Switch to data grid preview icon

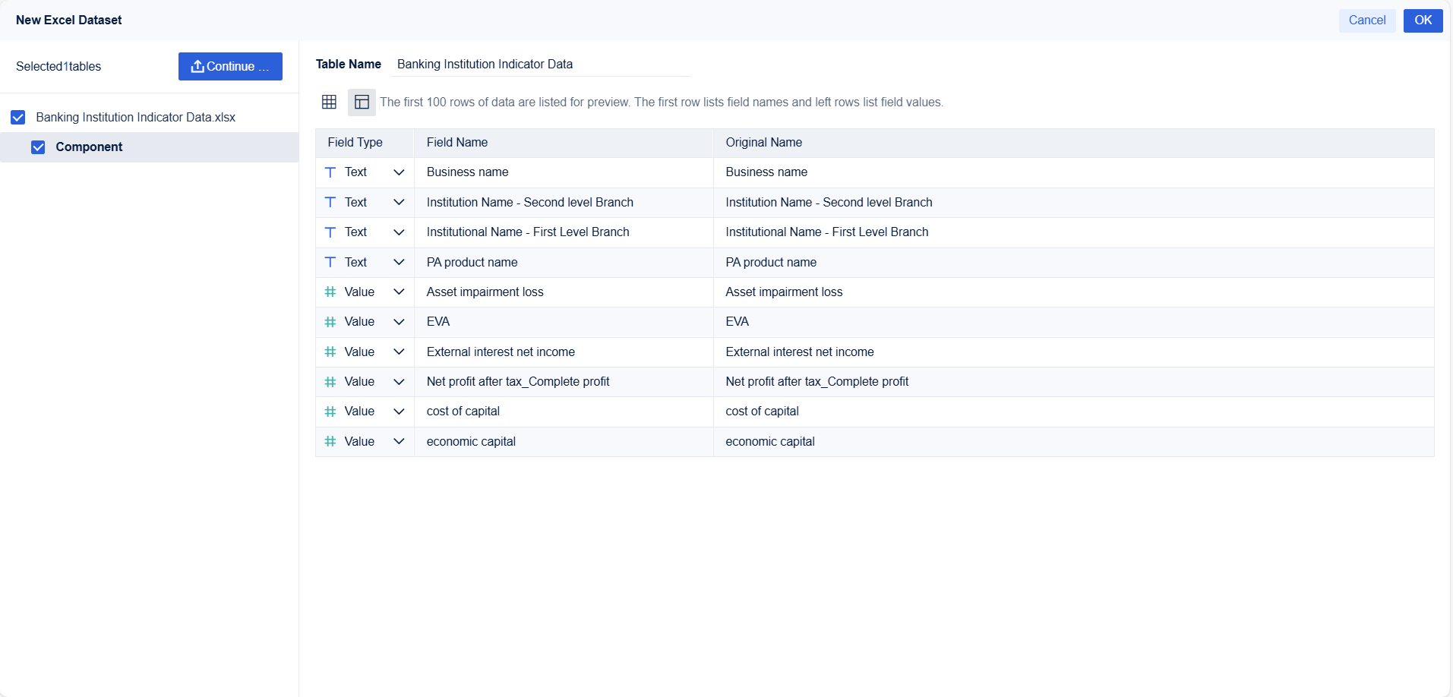(329, 102)
